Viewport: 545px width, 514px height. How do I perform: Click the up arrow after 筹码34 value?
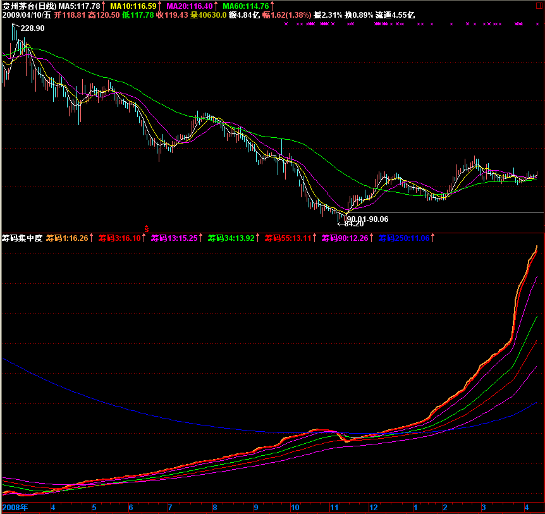(x=259, y=238)
